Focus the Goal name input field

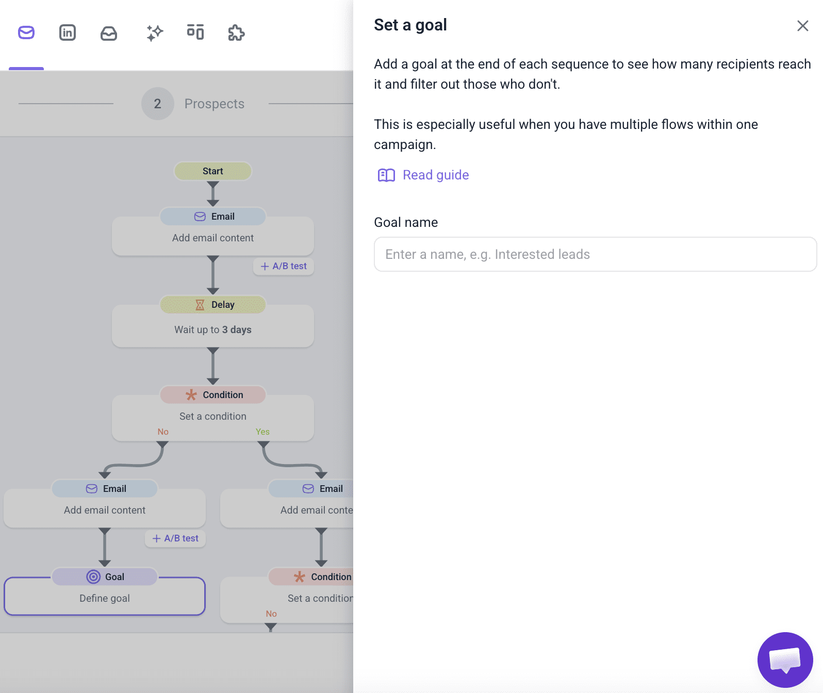(595, 254)
